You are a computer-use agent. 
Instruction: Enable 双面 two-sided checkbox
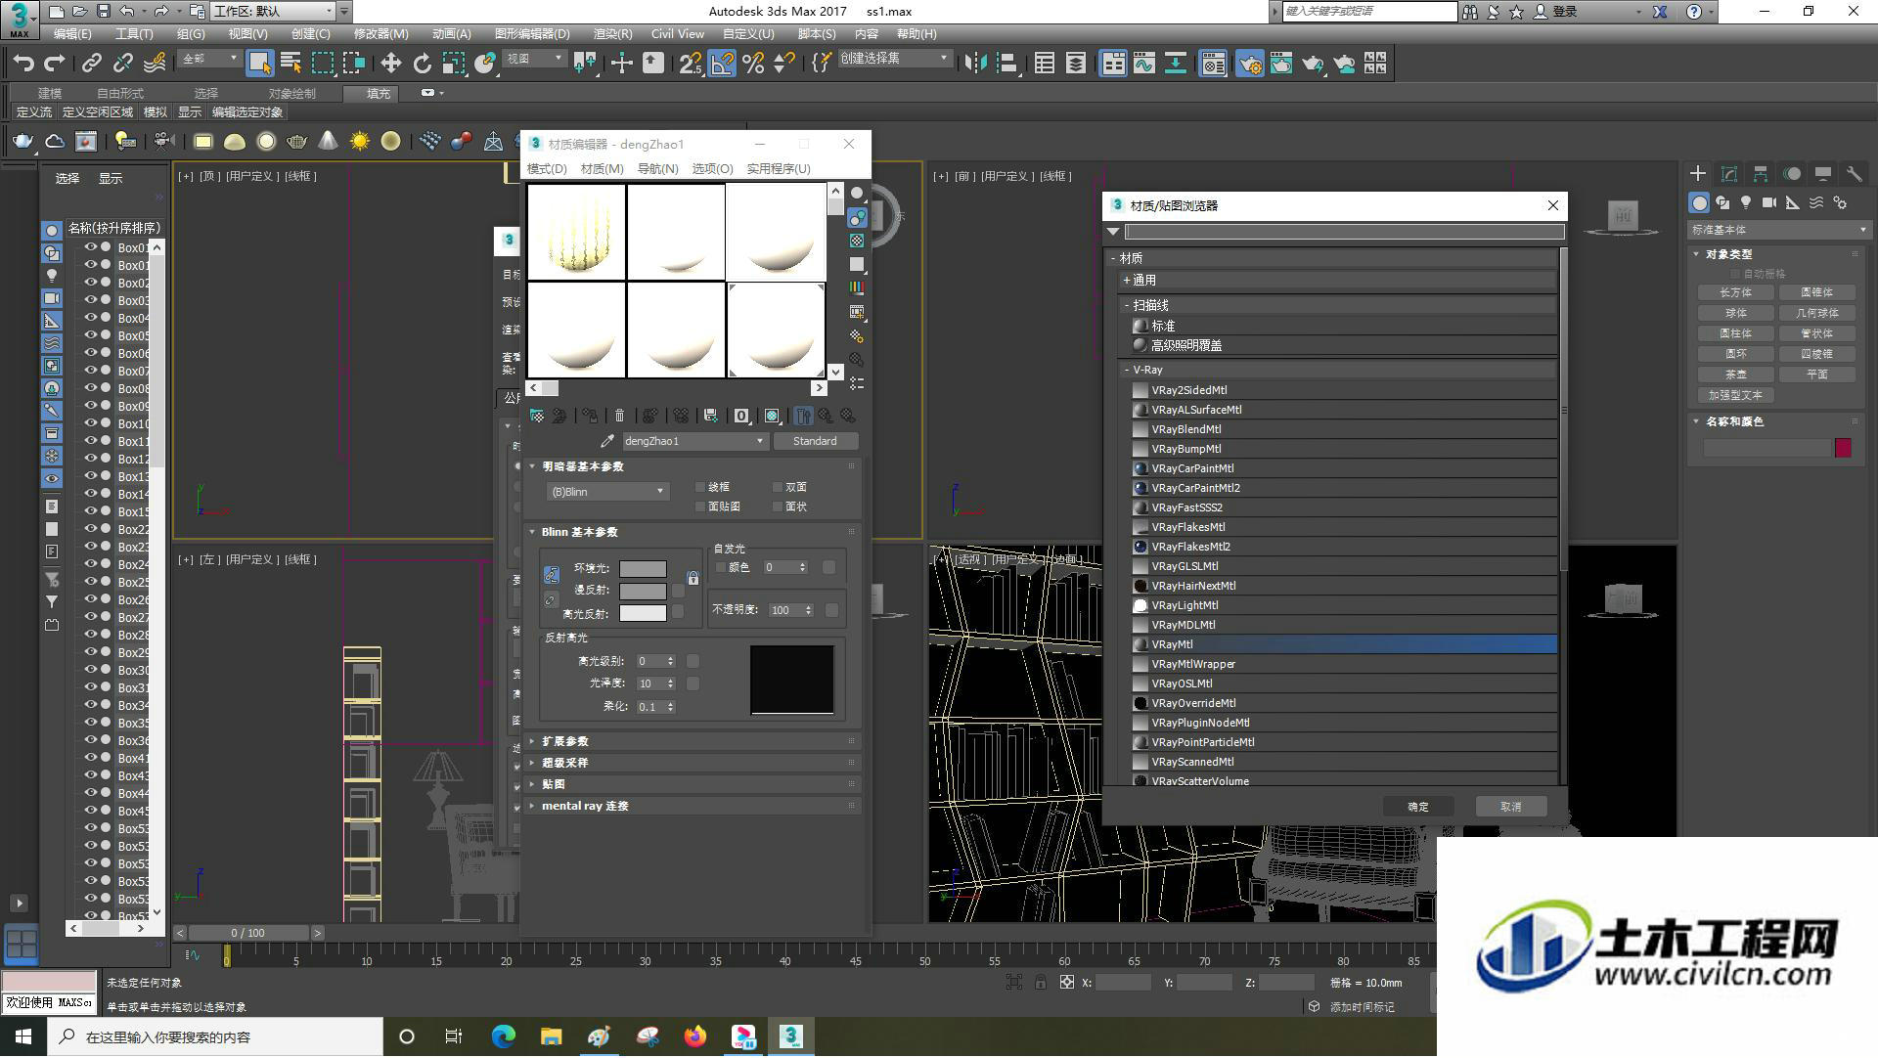pos(778,487)
